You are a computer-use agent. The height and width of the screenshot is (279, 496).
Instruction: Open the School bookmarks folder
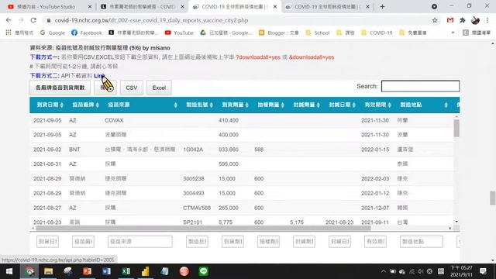(x=318, y=33)
